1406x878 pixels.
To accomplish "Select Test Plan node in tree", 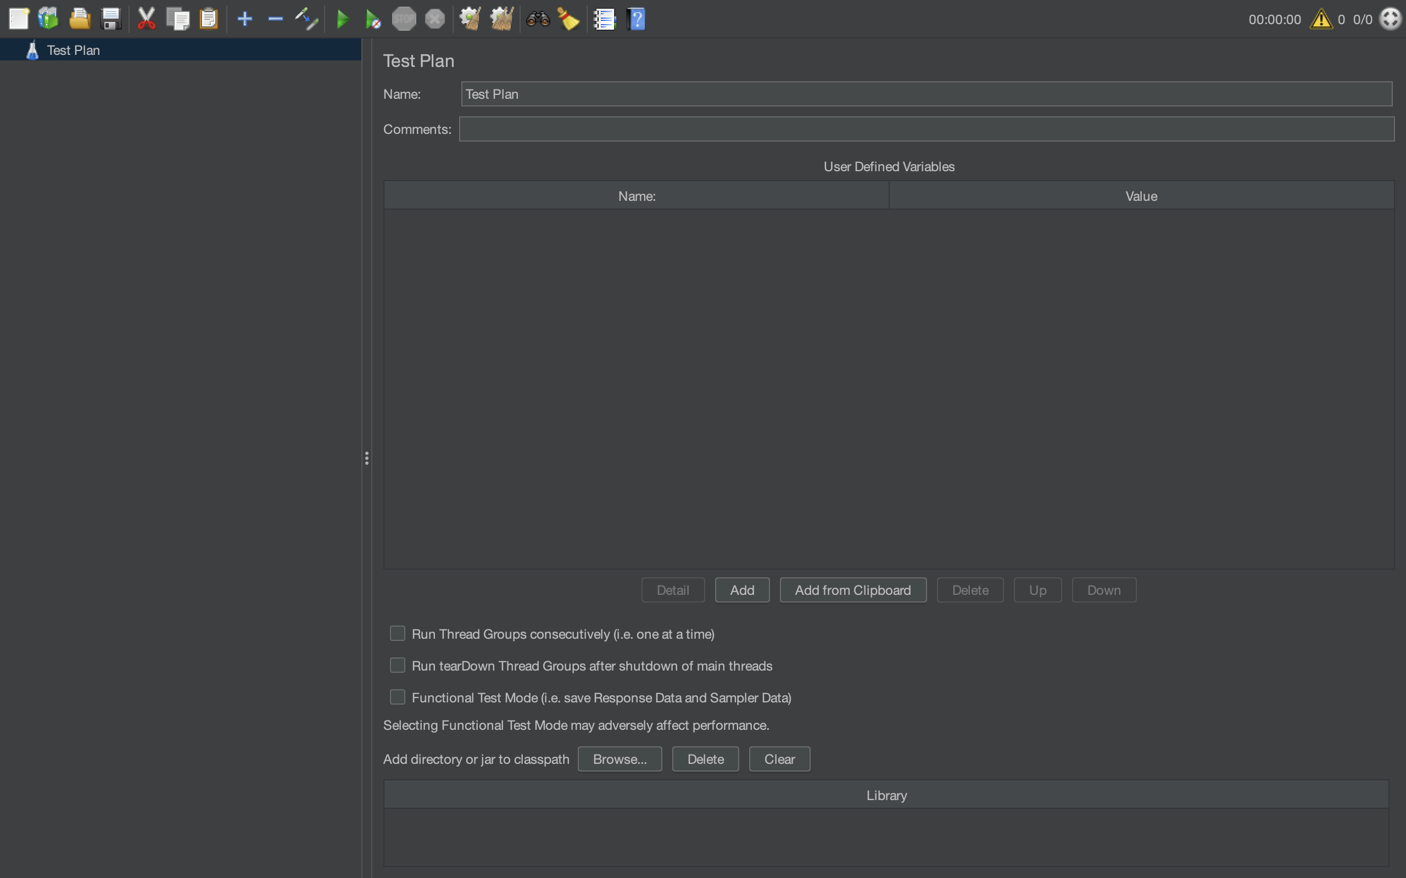I will tap(73, 50).
